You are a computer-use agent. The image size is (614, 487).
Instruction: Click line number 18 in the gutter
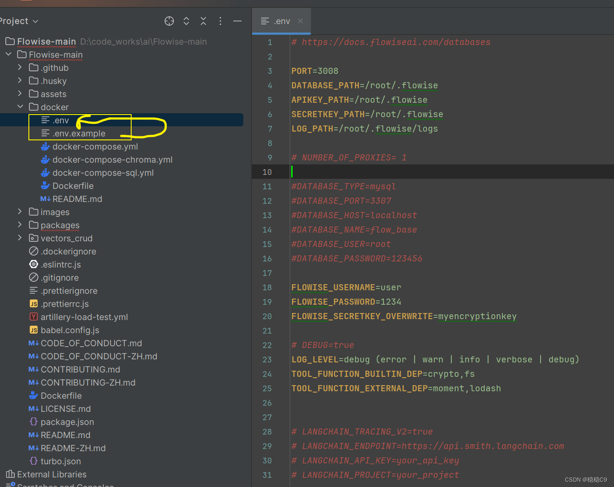point(267,287)
